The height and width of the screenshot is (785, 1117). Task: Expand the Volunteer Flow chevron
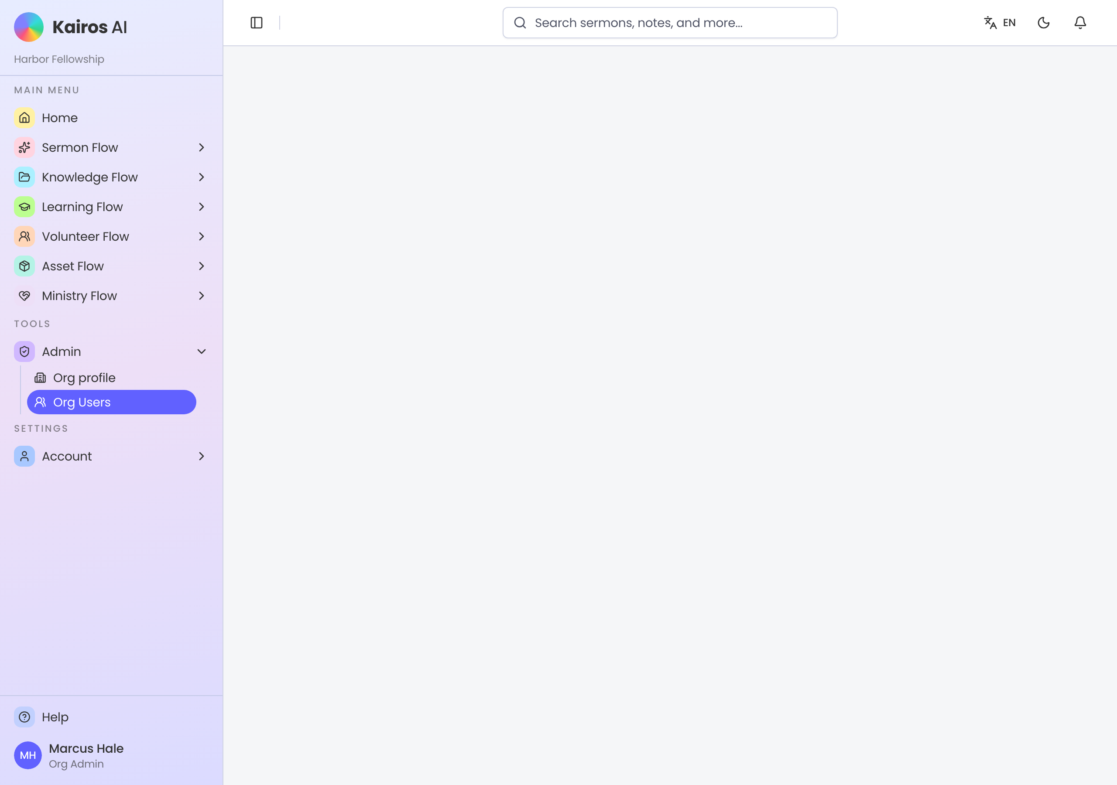pos(202,237)
